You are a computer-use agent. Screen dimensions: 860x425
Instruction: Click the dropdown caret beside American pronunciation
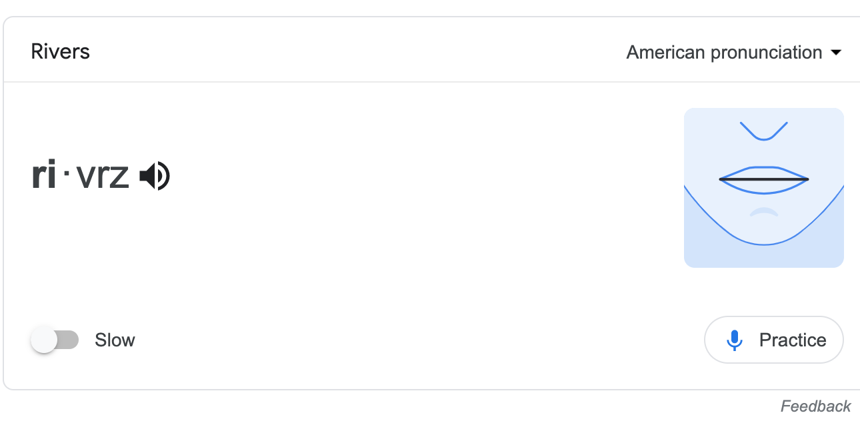coord(836,53)
